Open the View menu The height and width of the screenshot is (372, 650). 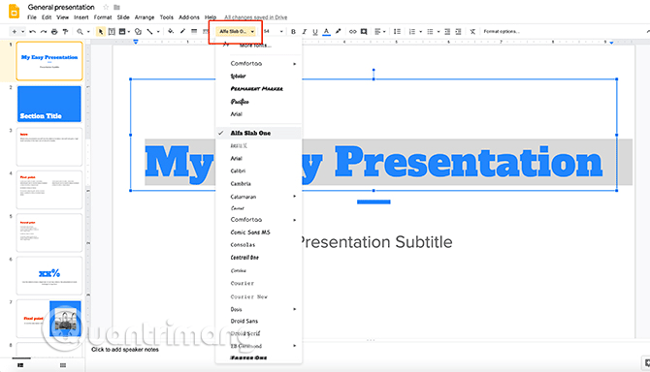click(63, 17)
